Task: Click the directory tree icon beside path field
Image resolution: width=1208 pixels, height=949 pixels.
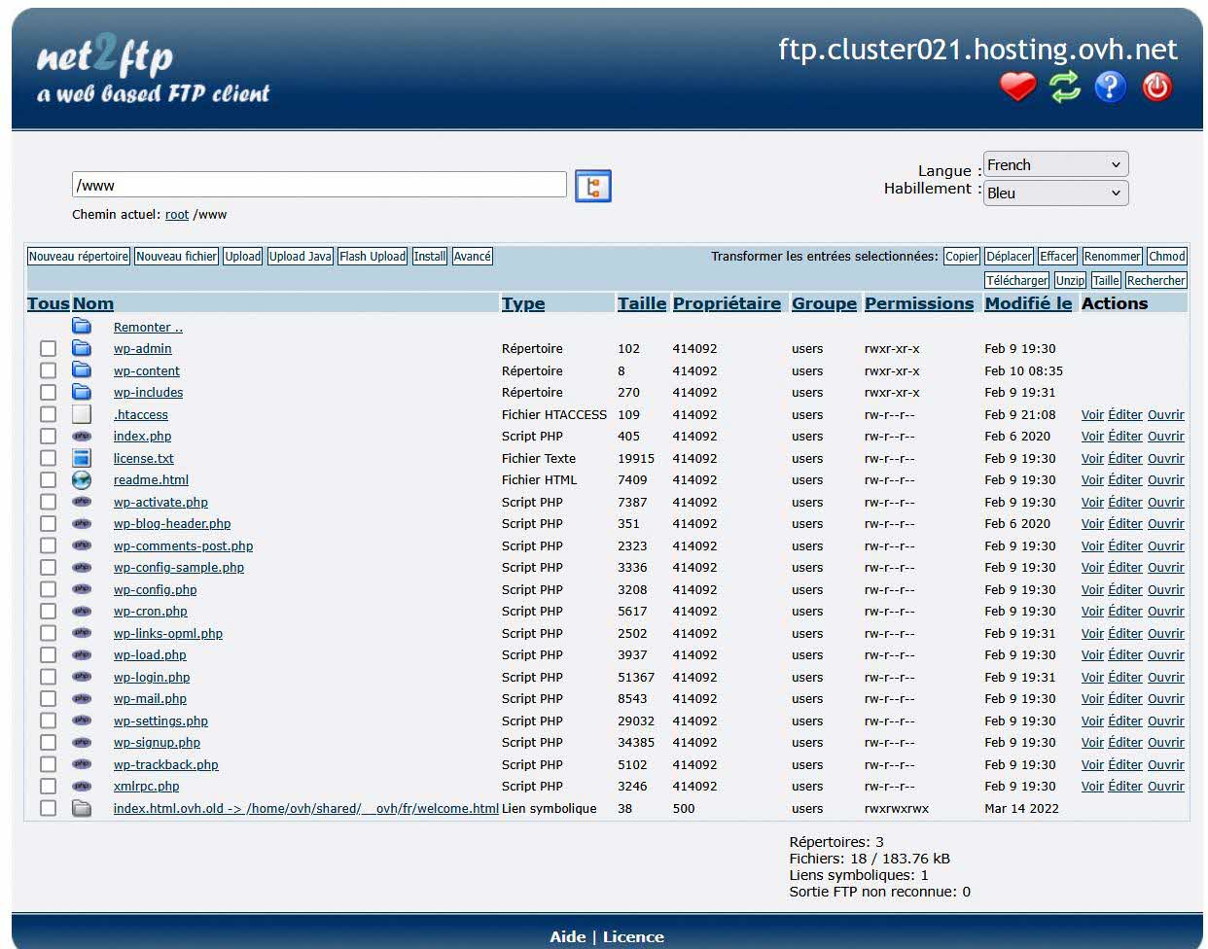Action: click(x=592, y=186)
